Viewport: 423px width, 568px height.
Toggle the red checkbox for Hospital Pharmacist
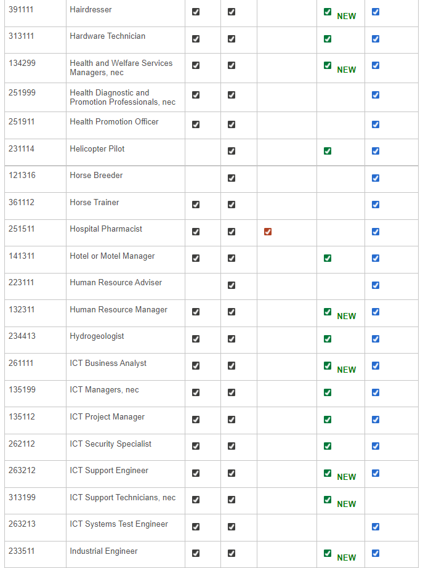268,232
